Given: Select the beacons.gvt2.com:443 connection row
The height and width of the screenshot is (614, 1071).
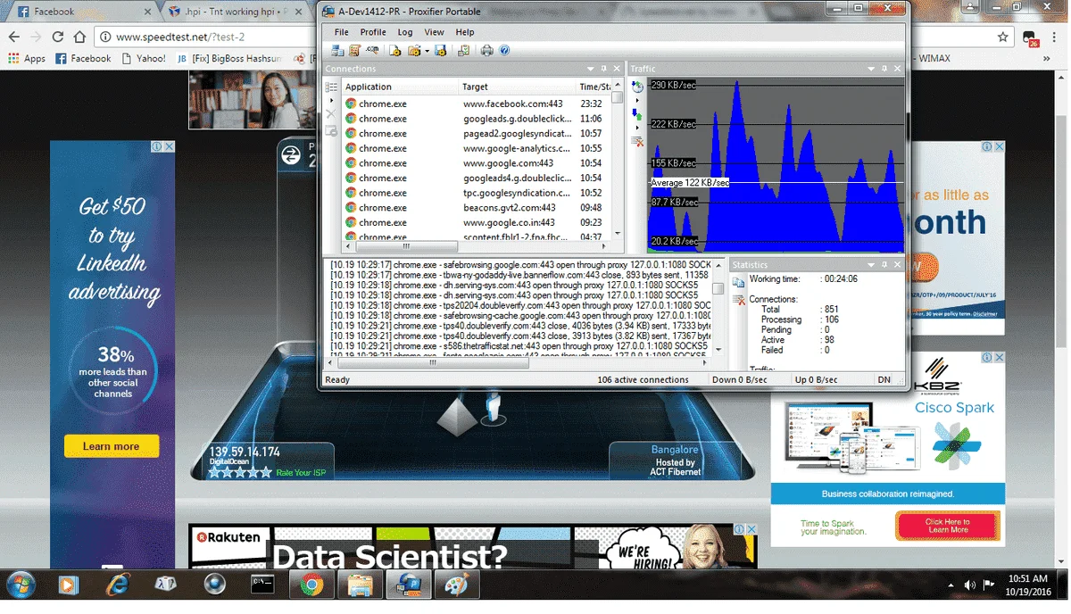Looking at the screenshot, I should (x=477, y=208).
